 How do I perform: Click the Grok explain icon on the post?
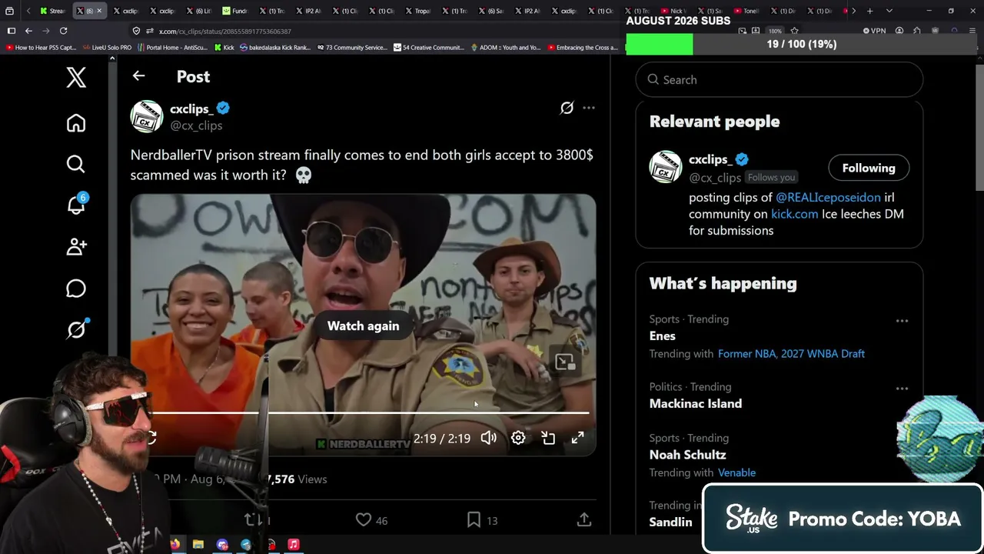(567, 108)
